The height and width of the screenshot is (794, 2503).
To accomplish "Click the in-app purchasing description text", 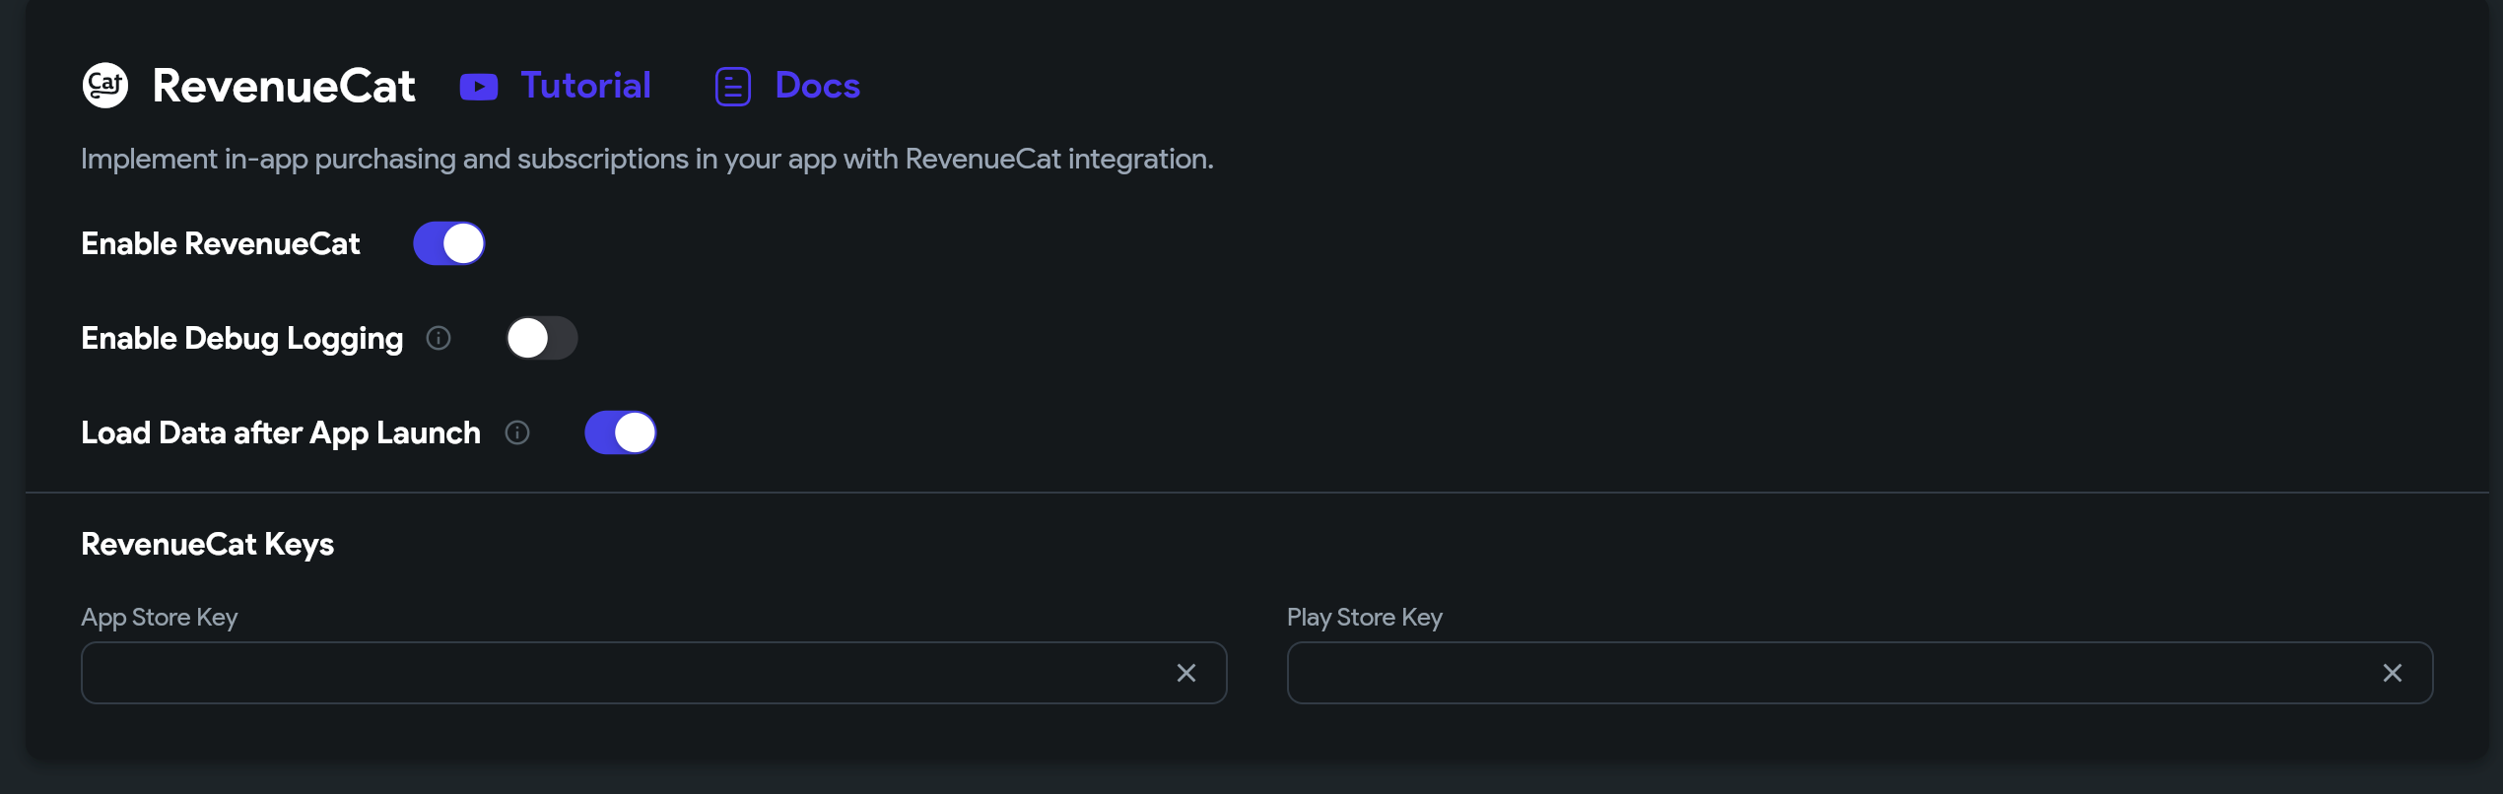I will click(647, 160).
